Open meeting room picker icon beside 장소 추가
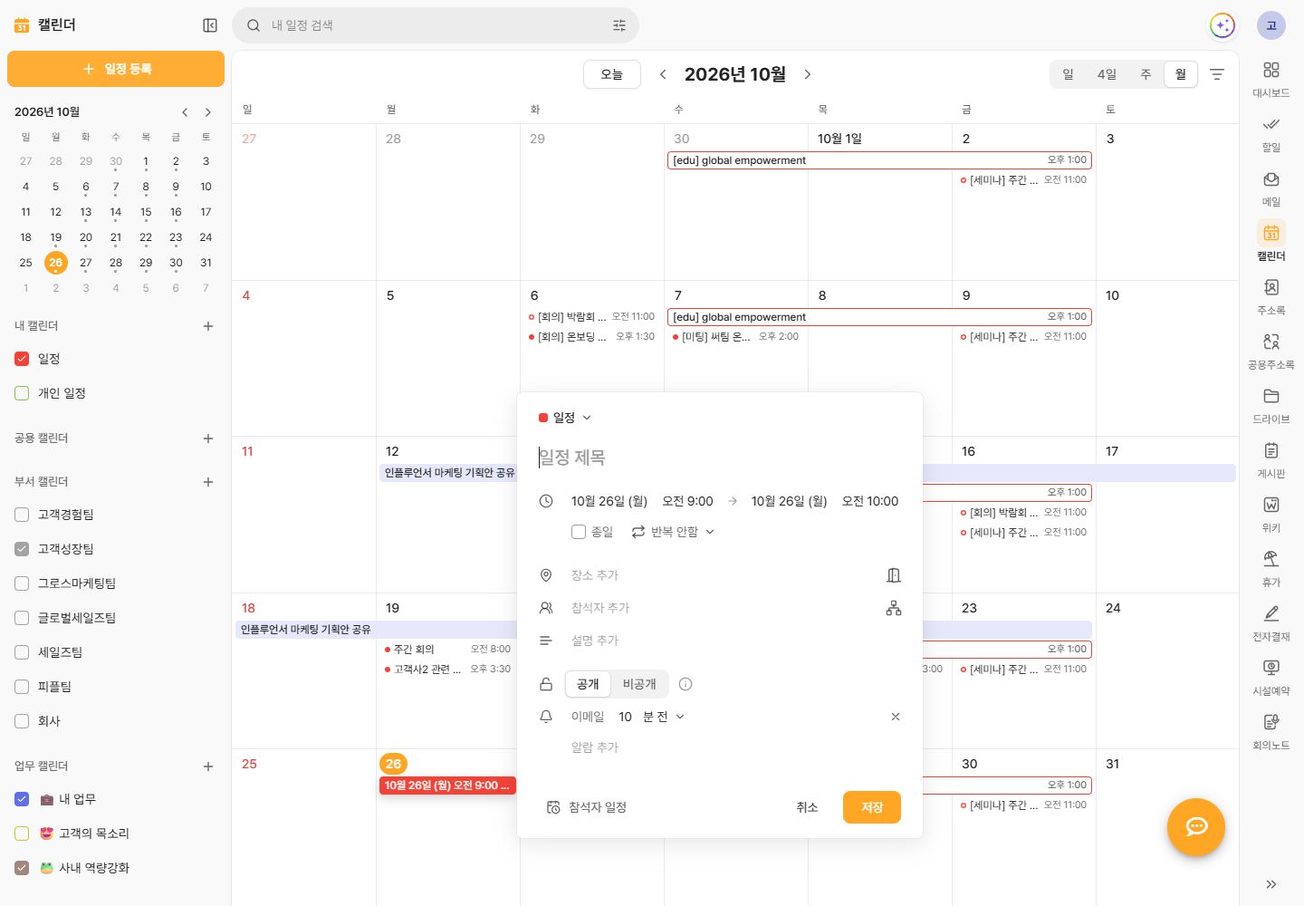1304x906 pixels. point(894,575)
